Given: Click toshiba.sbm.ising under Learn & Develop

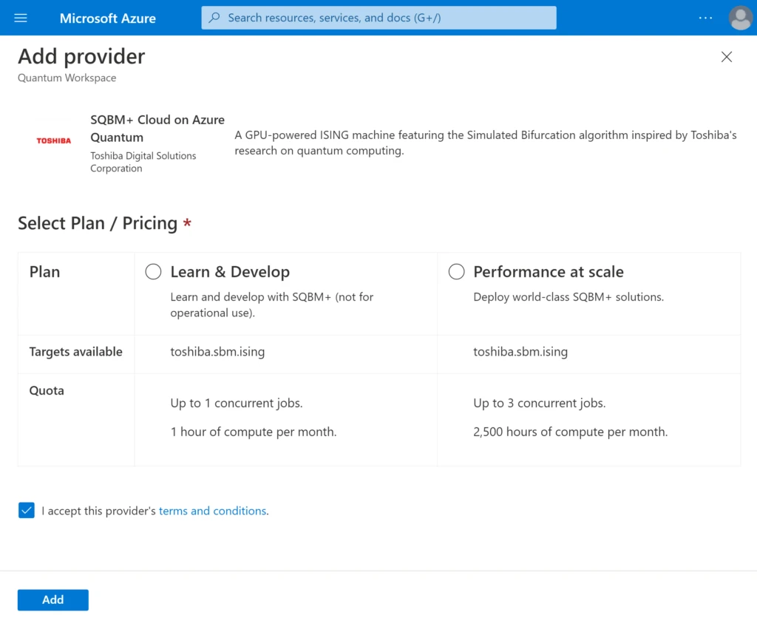Looking at the screenshot, I should (x=217, y=351).
